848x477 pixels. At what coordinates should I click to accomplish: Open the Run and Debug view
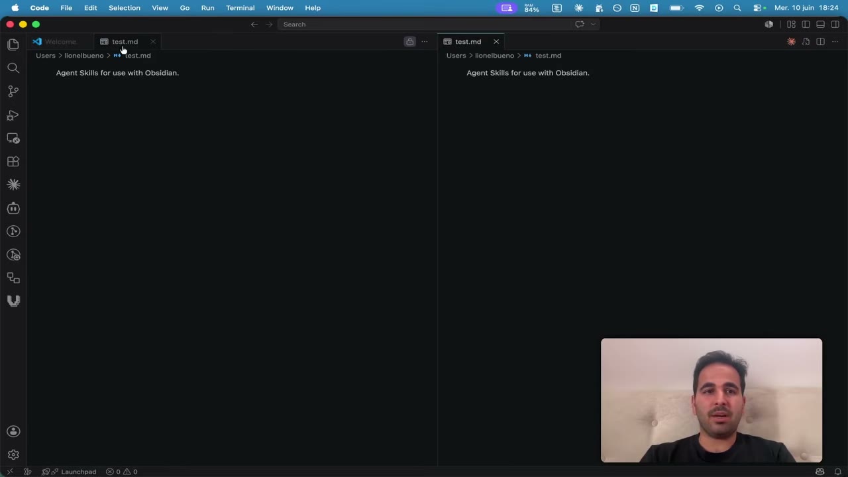click(13, 115)
